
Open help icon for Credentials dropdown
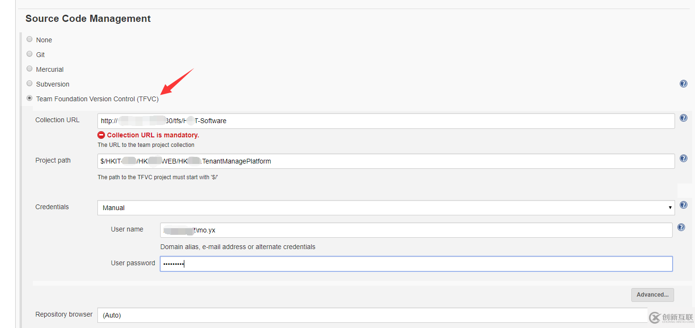[x=683, y=205]
